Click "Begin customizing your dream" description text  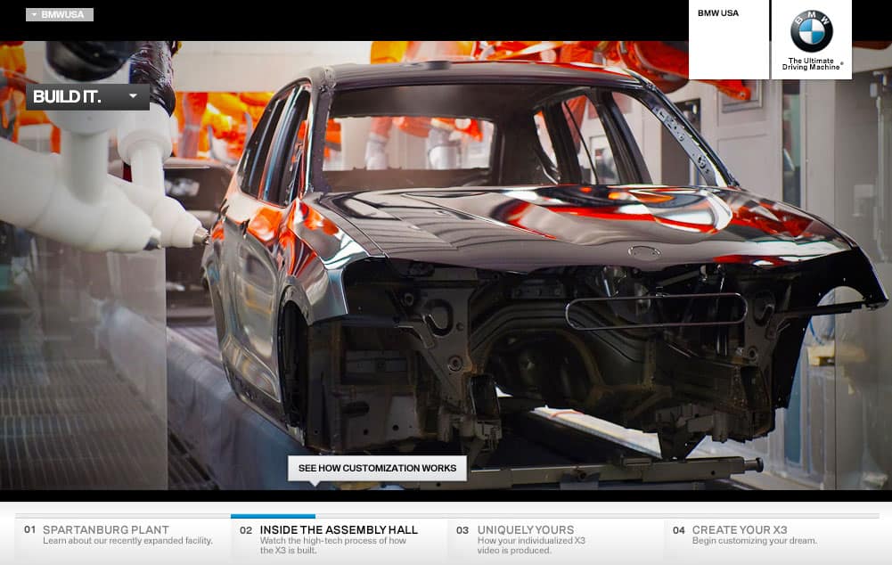coord(754,541)
